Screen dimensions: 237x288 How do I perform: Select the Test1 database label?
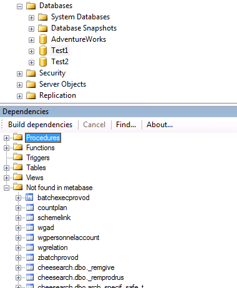[60, 50]
